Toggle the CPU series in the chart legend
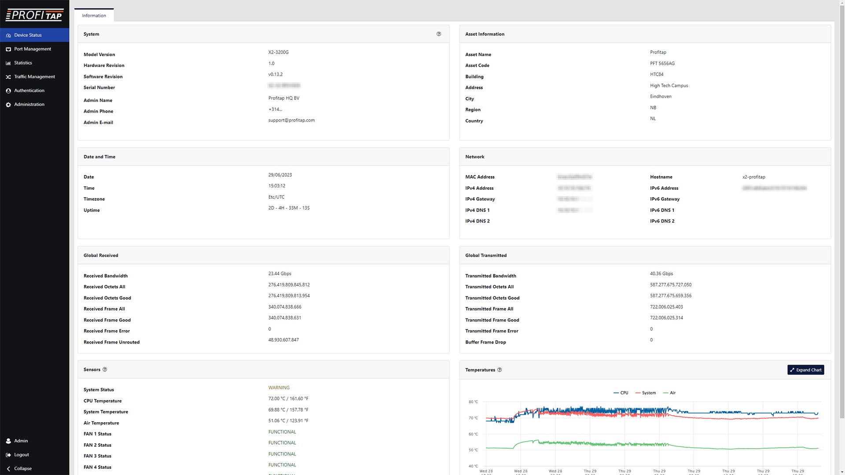The height and width of the screenshot is (475, 845). click(621, 393)
